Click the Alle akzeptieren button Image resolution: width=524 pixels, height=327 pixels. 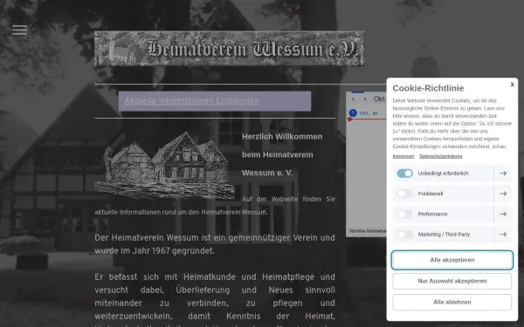[452, 260]
